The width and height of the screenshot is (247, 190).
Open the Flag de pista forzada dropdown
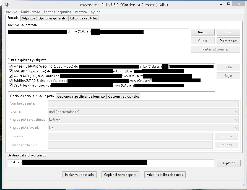click(x=143, y=128)
